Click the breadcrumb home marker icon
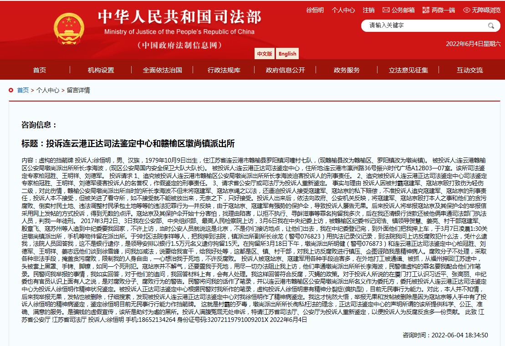Viewport: 505px width, 346px height. pos(10,90)
